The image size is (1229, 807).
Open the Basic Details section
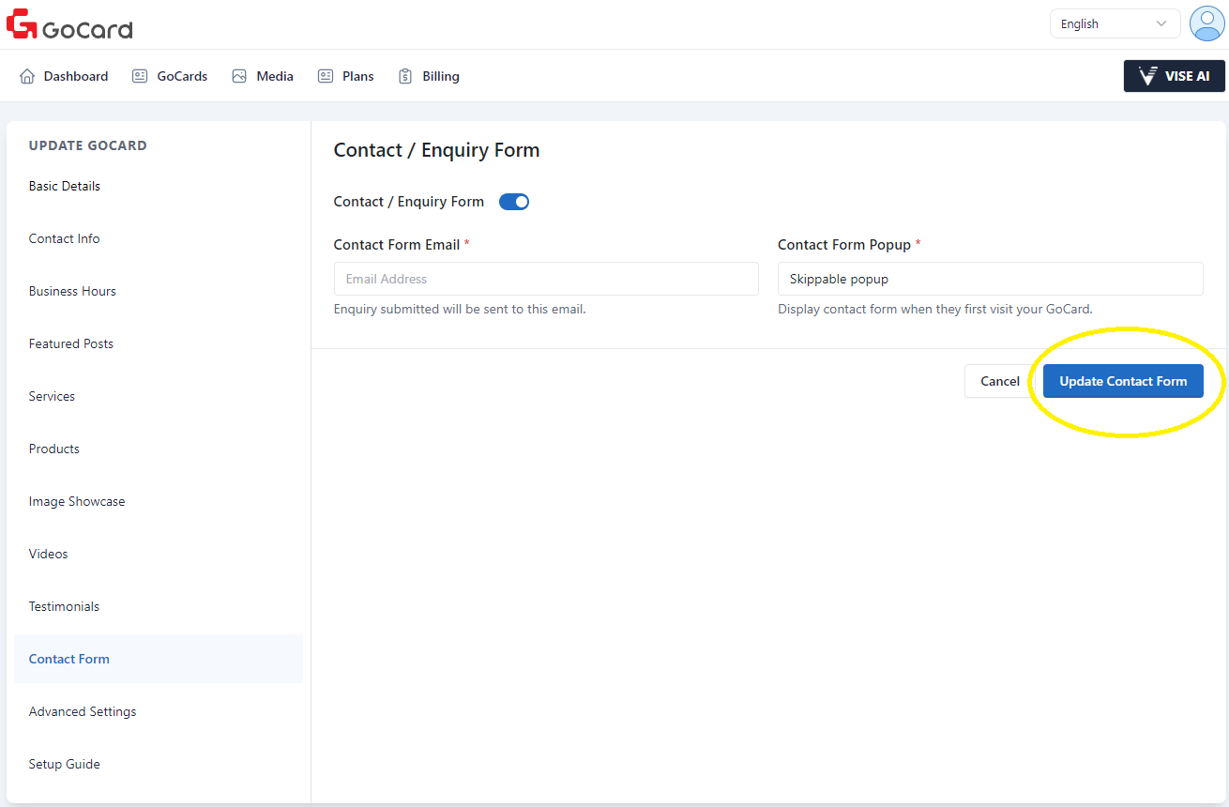(x=65, y=186)
